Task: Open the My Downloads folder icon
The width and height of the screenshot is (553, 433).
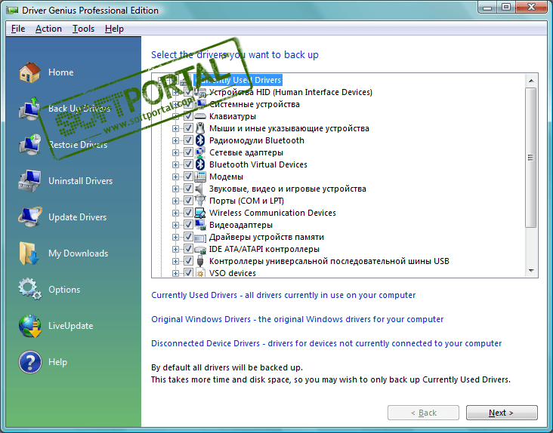Action: [29, 253]
